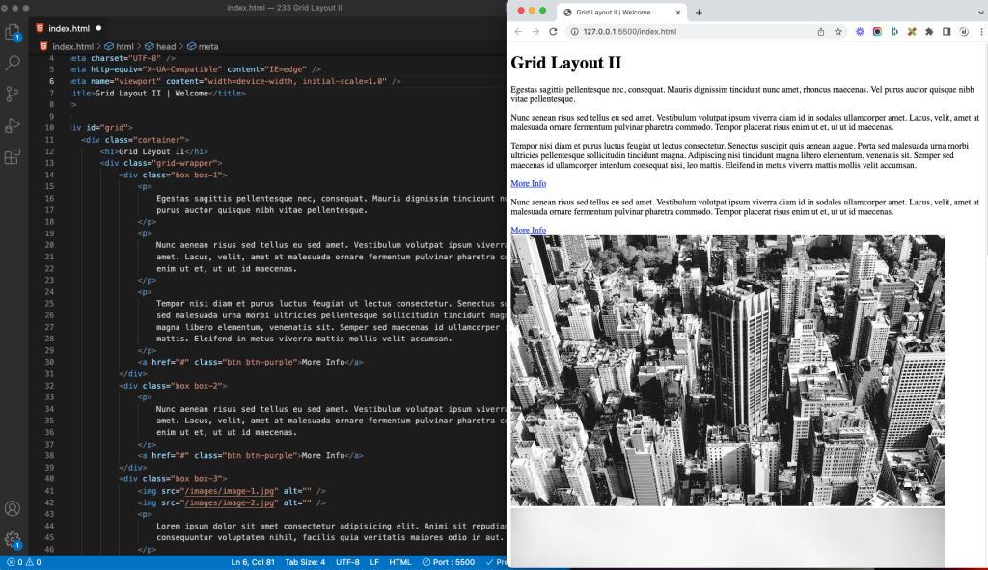Viewport: 988px width, 570px height.
Task: Click red-green cross extension icon
Action: 912,32
